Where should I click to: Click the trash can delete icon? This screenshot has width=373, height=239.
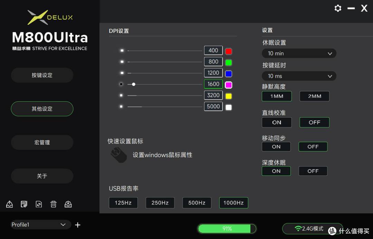[x=53, y=204]
